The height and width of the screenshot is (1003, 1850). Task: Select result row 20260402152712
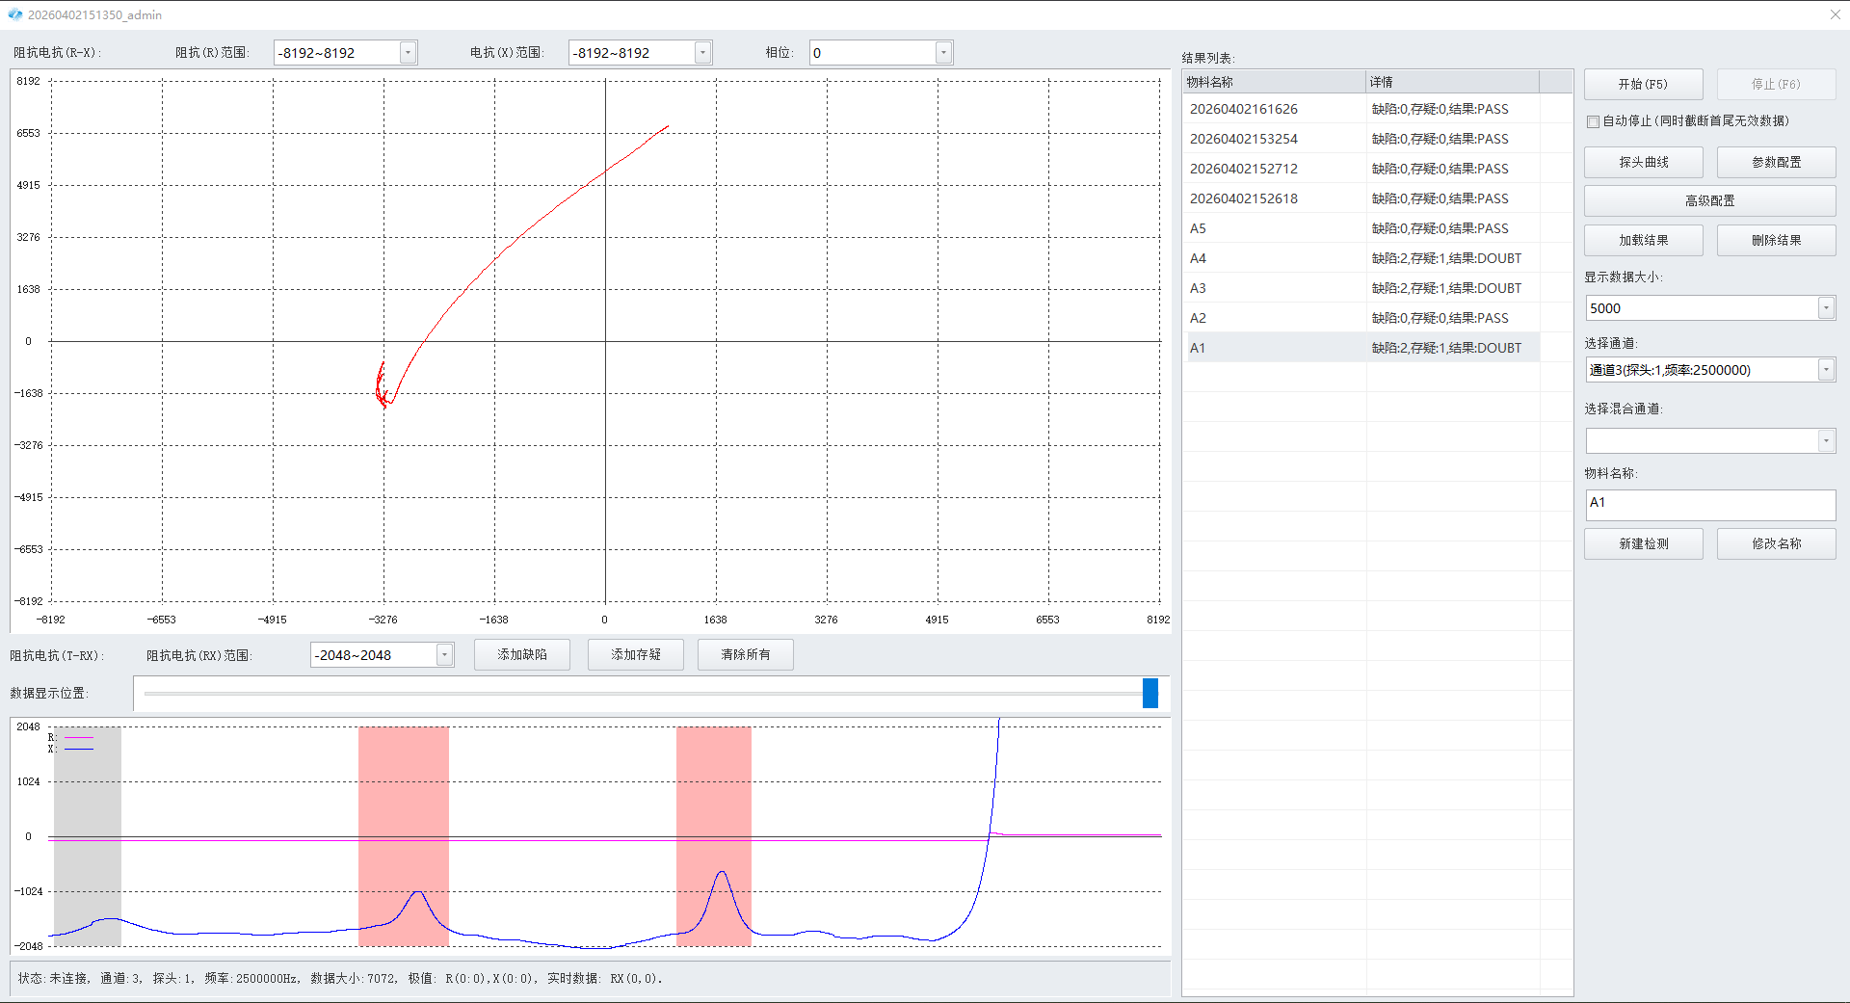coord(1362,169)
